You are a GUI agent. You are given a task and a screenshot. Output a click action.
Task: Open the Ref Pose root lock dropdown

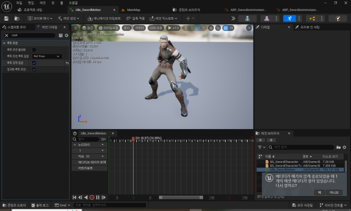[x=47, y=56]
